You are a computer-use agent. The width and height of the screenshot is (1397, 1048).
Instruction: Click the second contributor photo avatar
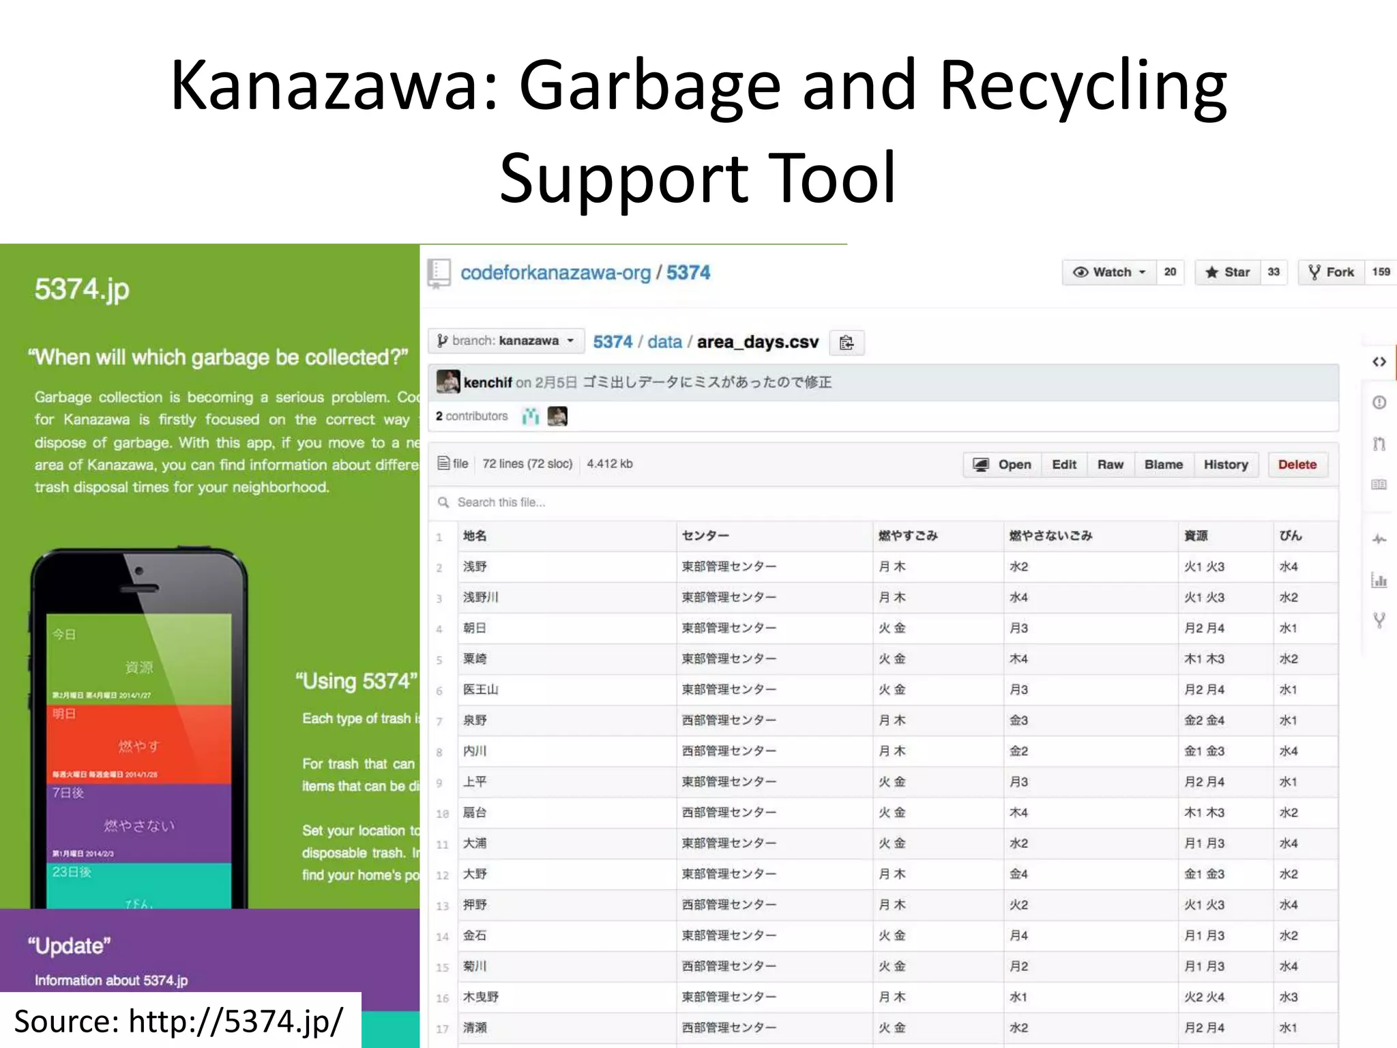pos(557,416)
